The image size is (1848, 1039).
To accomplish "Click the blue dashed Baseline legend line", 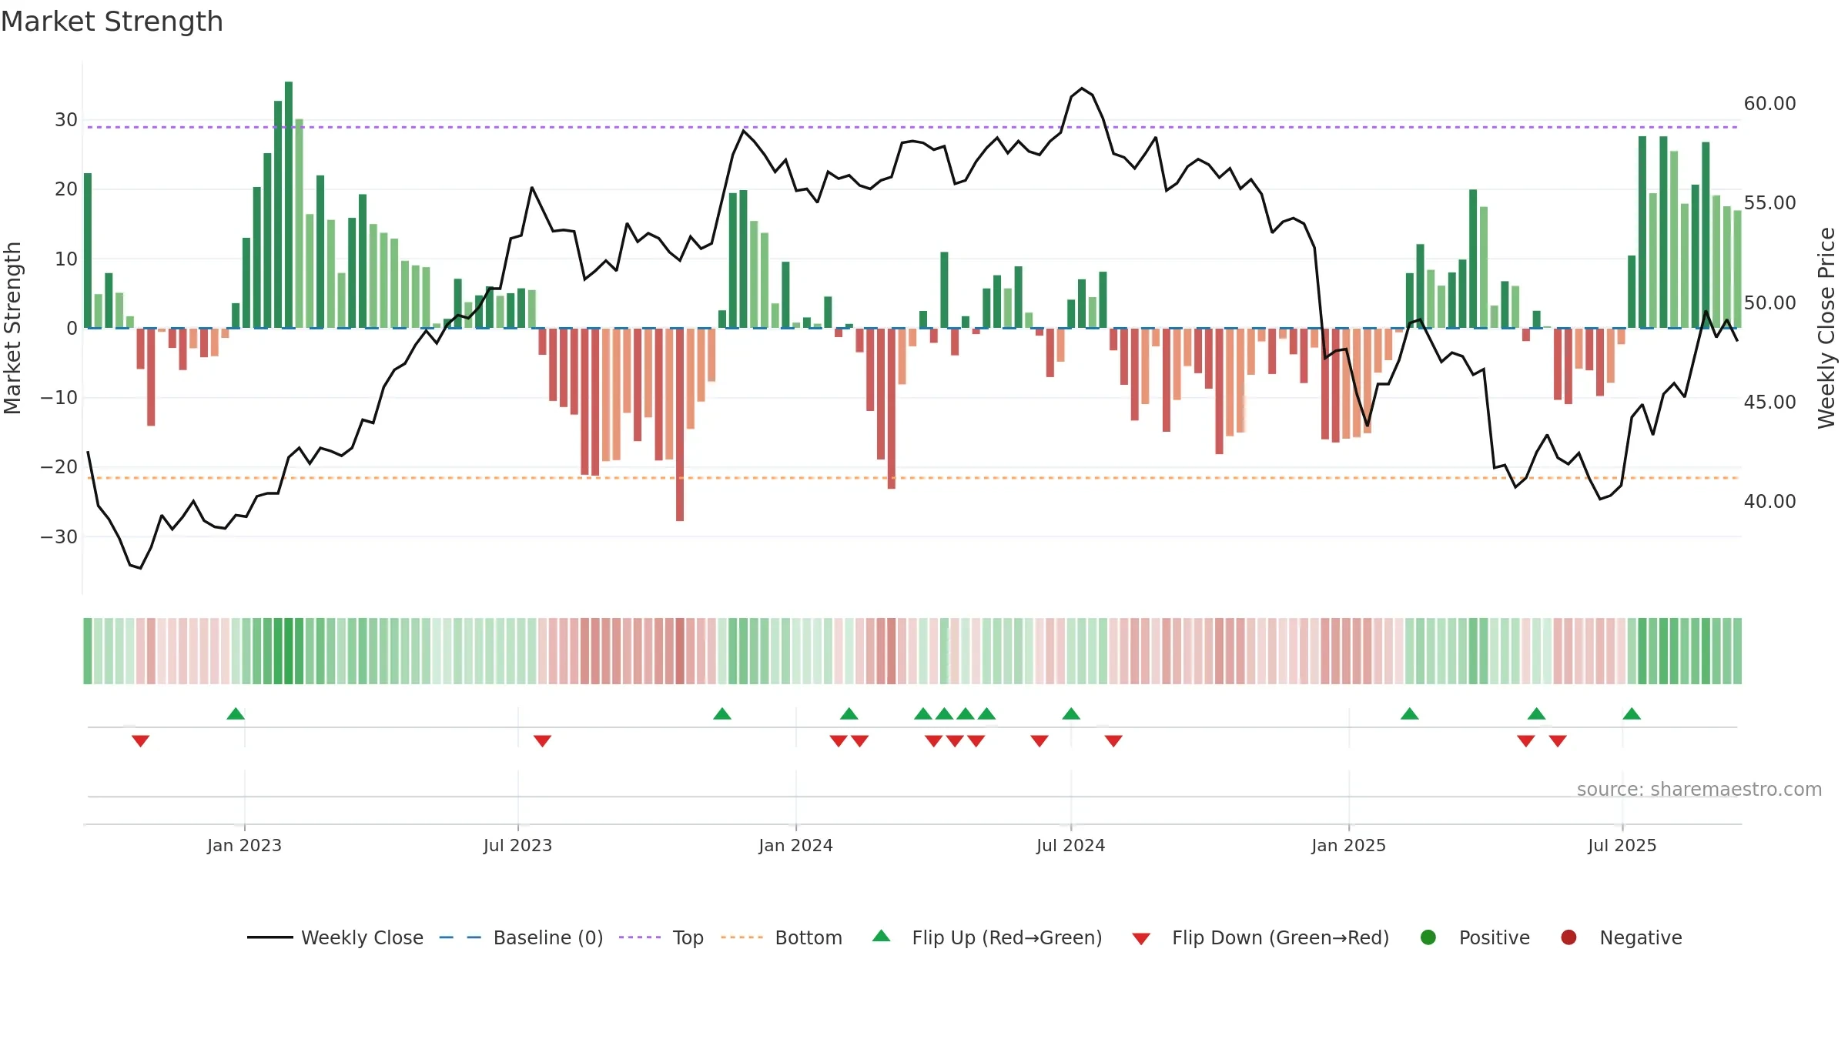I will pos(460,937).
